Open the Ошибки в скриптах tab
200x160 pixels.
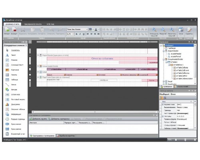coord(66,136)
